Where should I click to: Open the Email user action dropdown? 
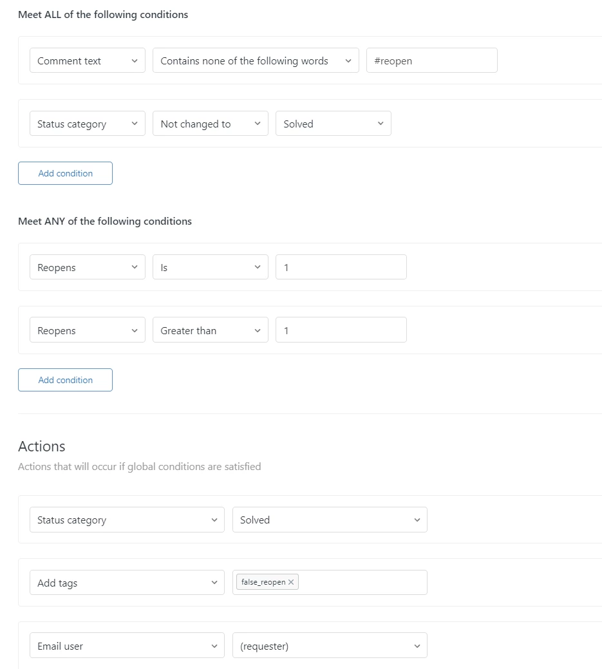coord(127,646)
